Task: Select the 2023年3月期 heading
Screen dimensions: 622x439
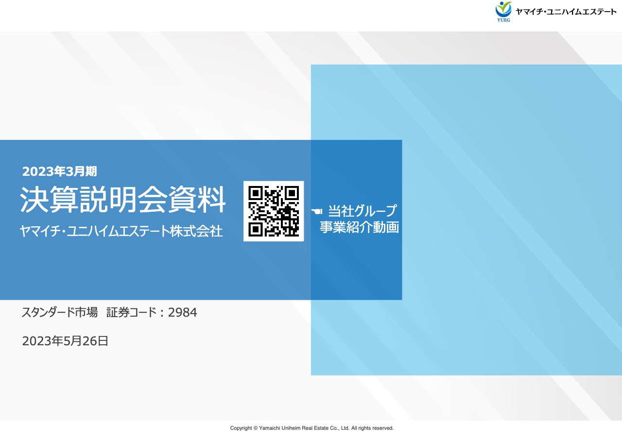Action: 61,171
